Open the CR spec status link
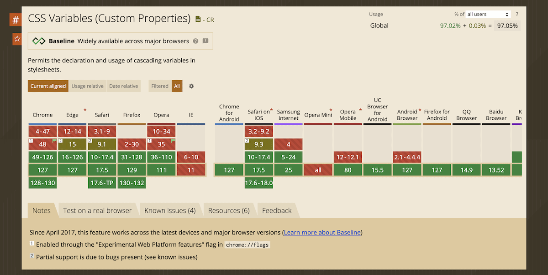 coord(210,20)
